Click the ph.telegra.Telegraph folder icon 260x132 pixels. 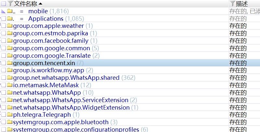(x=9, y=115)
